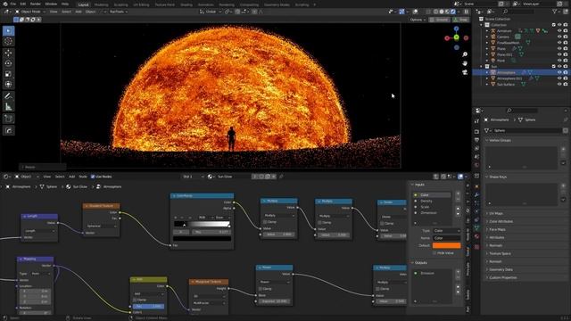The image size is (571, 321).
Task: Select the Rotate tool in viewport toolbar
Action: (8, 63)
